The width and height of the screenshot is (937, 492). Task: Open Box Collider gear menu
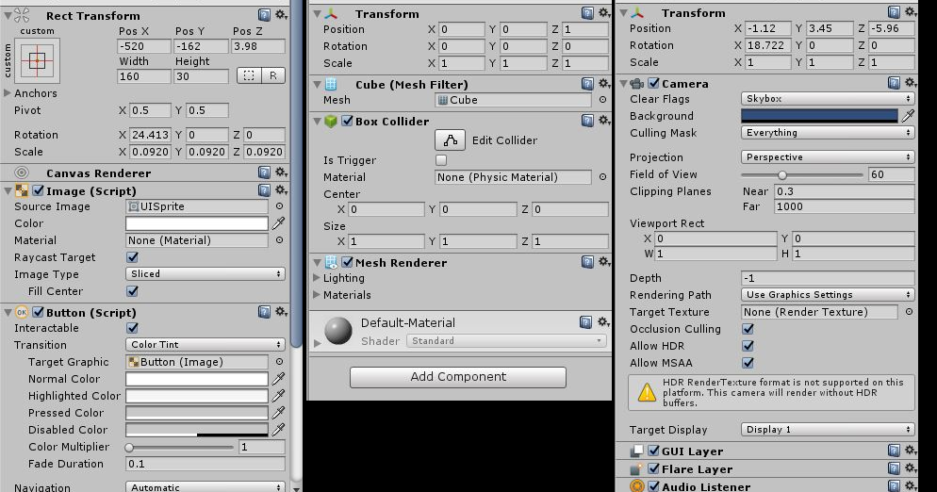point(604,120)
